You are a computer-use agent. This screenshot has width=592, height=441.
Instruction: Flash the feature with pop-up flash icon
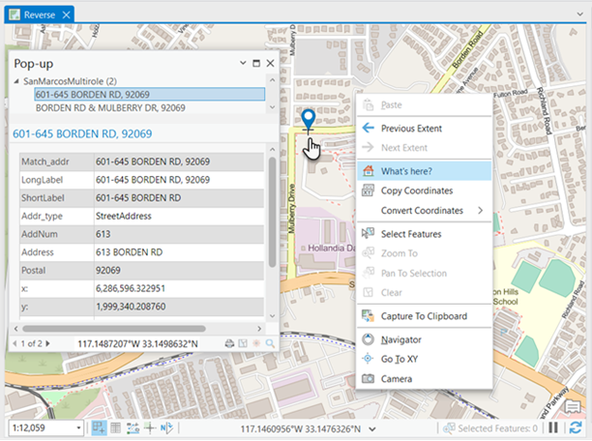click(255, 343)
